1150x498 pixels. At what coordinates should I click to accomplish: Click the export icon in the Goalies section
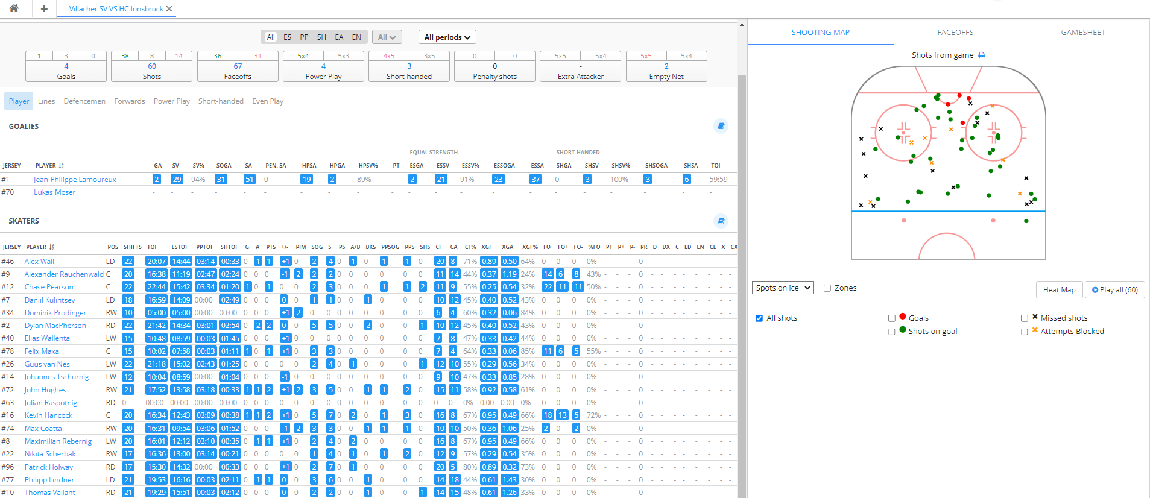(x=721, y=126)
